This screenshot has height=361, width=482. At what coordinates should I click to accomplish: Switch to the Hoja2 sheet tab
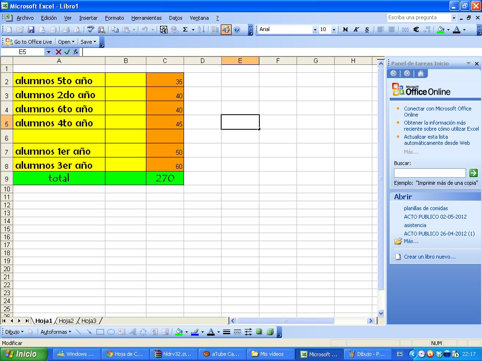click(66, 321)
